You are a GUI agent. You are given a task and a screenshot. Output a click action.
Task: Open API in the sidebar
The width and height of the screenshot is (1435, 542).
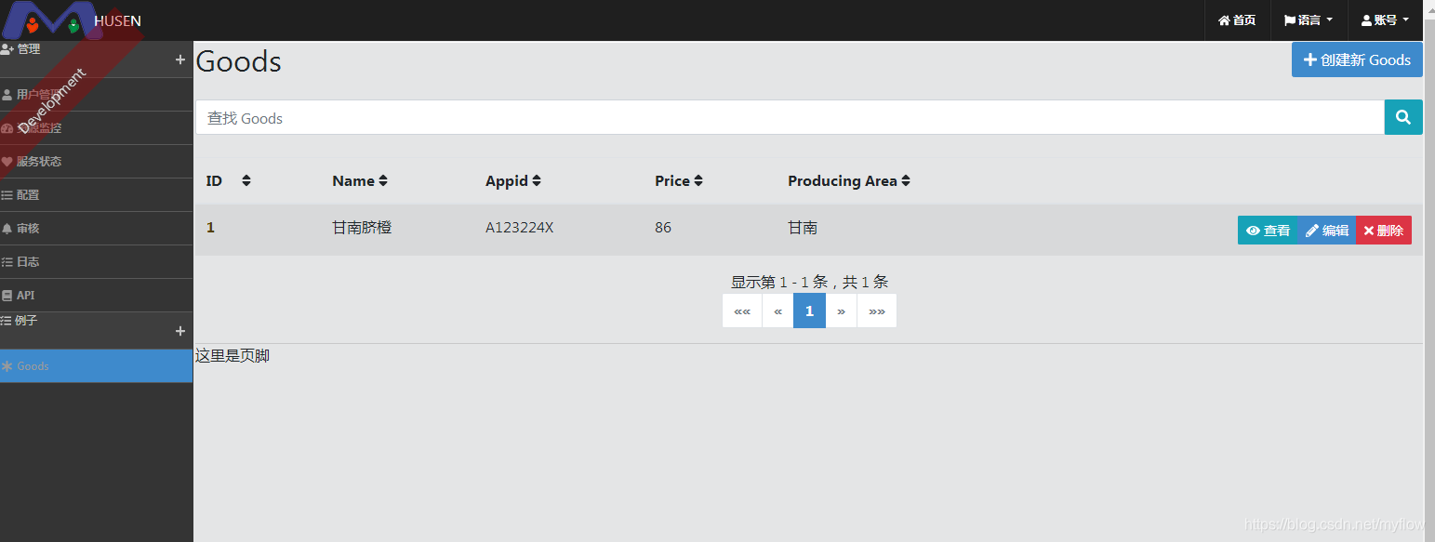[97, 296]
